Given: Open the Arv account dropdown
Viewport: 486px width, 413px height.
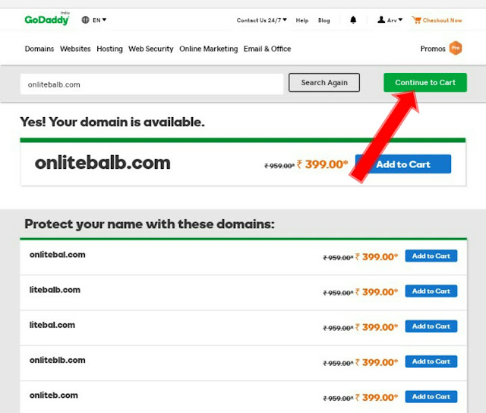Looking at the screenshot, I should coord(395,21).
